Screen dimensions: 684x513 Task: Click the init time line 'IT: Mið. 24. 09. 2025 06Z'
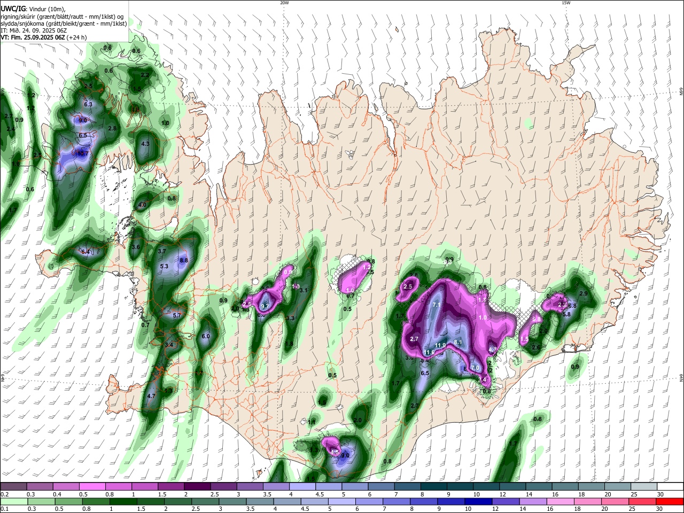(x=34, y=30)
